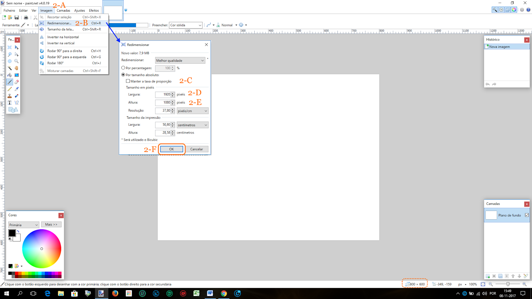Select the Recolor tool
The height and width of the screenshot is (299, 532).
click(17, 96)
